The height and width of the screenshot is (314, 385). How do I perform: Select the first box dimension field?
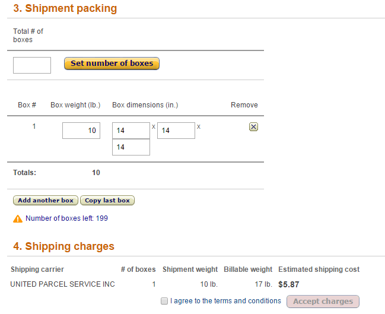coord(131,131)
